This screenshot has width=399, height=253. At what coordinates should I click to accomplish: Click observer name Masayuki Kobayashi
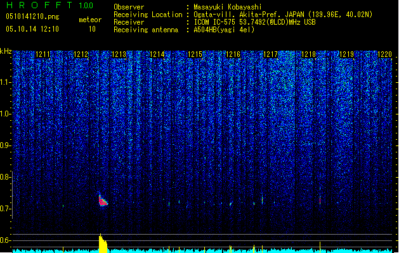click(228, 7)
